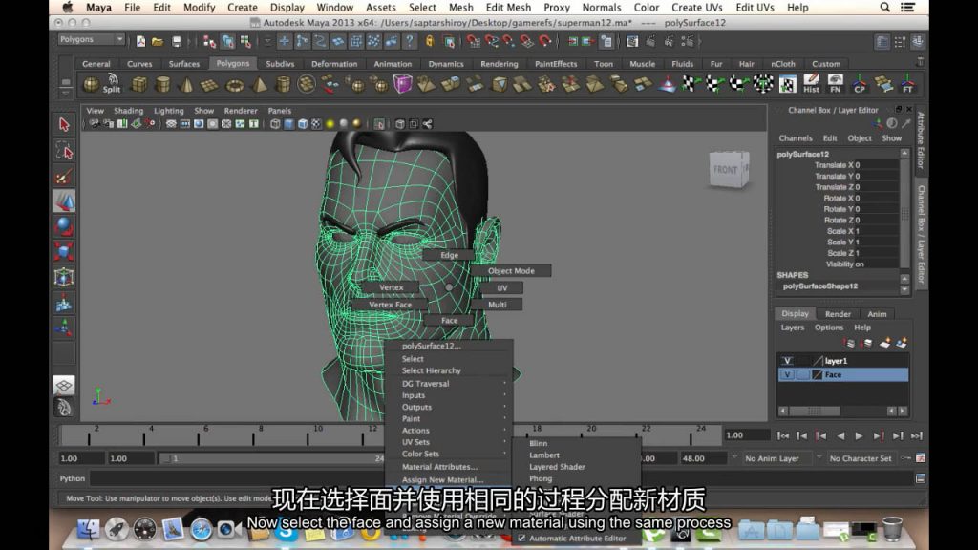
Task: Toggle visibility of layer1
Action: (787, 361)
